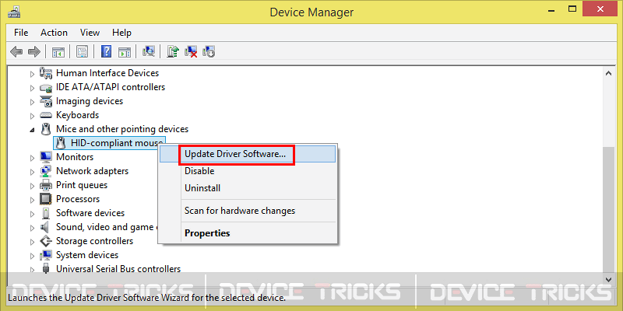Click the Show/Hide Console Tree toolbar icon
The image size is (623, 311).
(58, 52)
